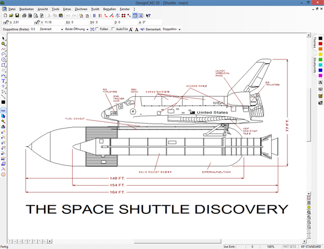The height and width of the screenshot is (249, 324).
Task: Toggle the Y coordinate lock icon
Action: [37, 22]
